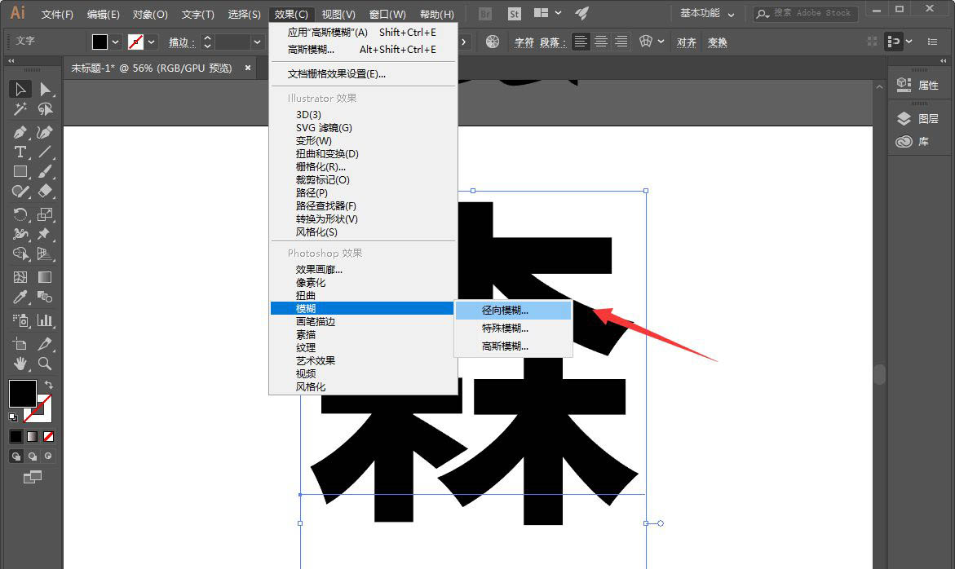Reset to default fill and stroke

coord(13,417)
